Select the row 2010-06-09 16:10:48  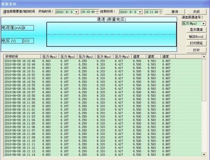point(102,61)
